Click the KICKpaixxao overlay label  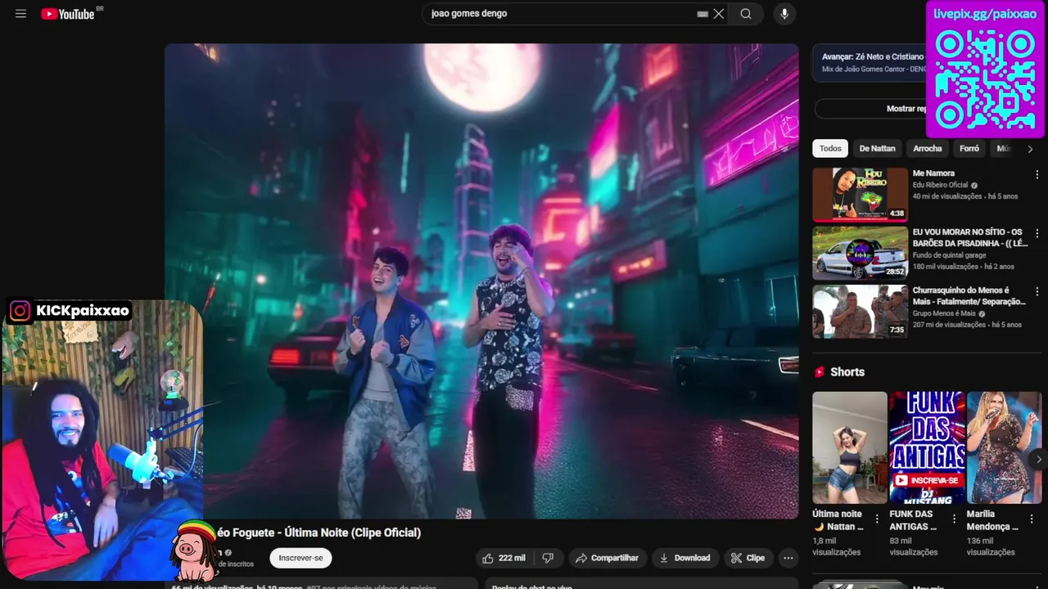83,311
